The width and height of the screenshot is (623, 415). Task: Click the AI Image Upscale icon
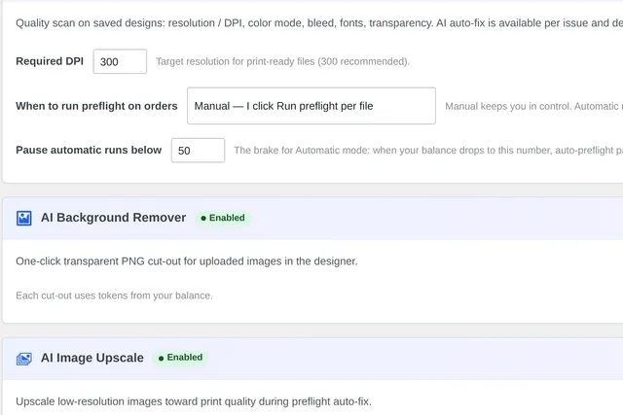[23, 359]
